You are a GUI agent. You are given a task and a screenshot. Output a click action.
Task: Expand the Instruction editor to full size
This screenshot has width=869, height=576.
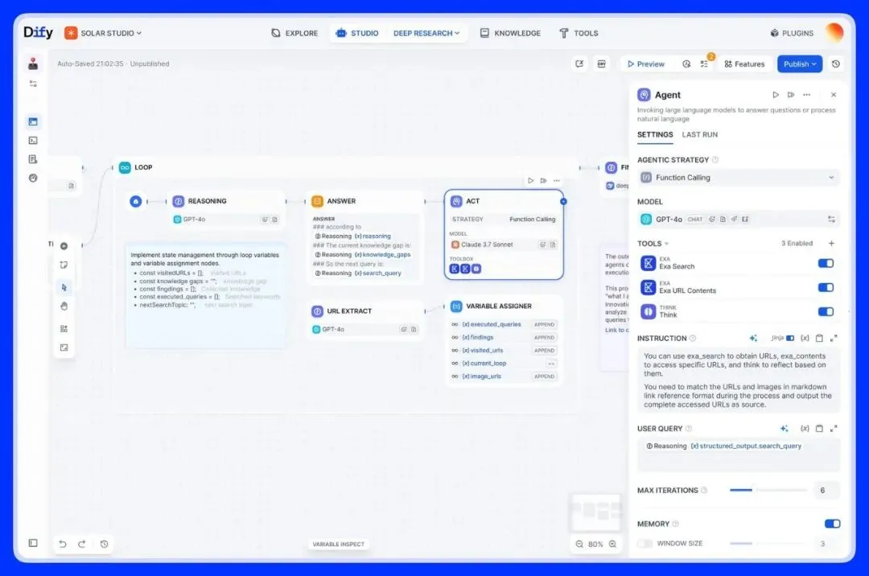834,338
